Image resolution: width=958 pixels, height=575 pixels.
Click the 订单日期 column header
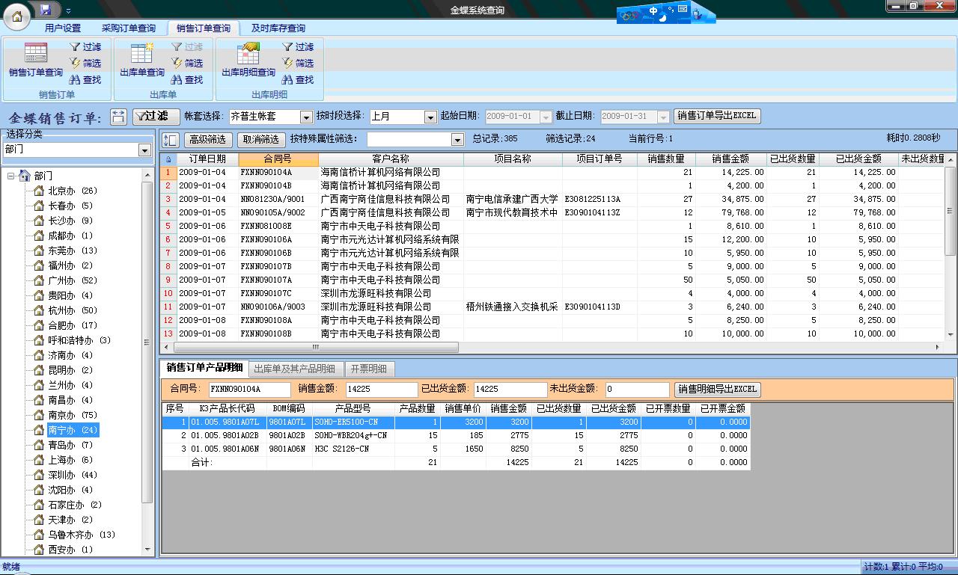click(207, 159)
